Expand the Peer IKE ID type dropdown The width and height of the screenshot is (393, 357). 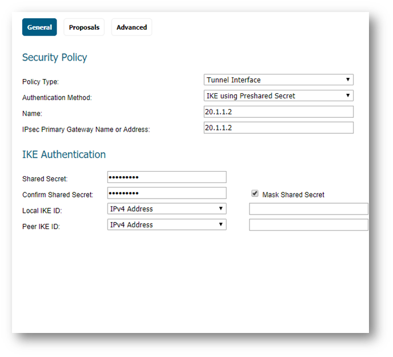coord(166,225)
